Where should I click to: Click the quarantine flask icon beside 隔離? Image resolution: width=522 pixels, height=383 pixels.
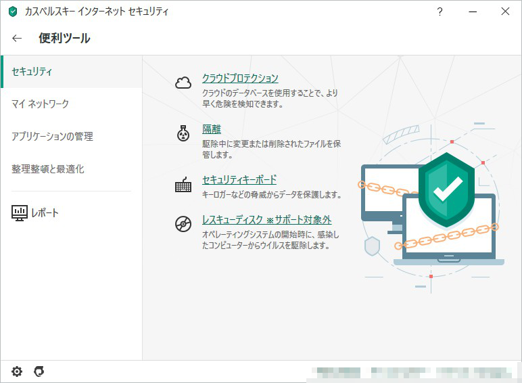pyautogui.click(x=183, y=133)
